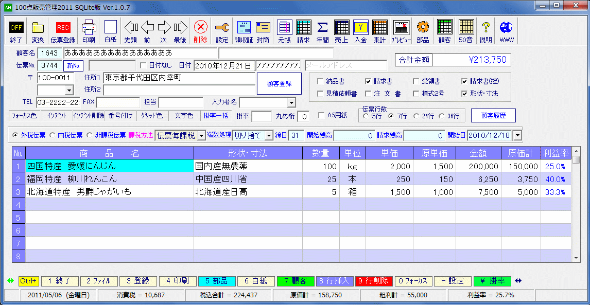Click the 8 行挿入 function key
The height and width of the screenshot is (305, 590).
pos(335,281)
